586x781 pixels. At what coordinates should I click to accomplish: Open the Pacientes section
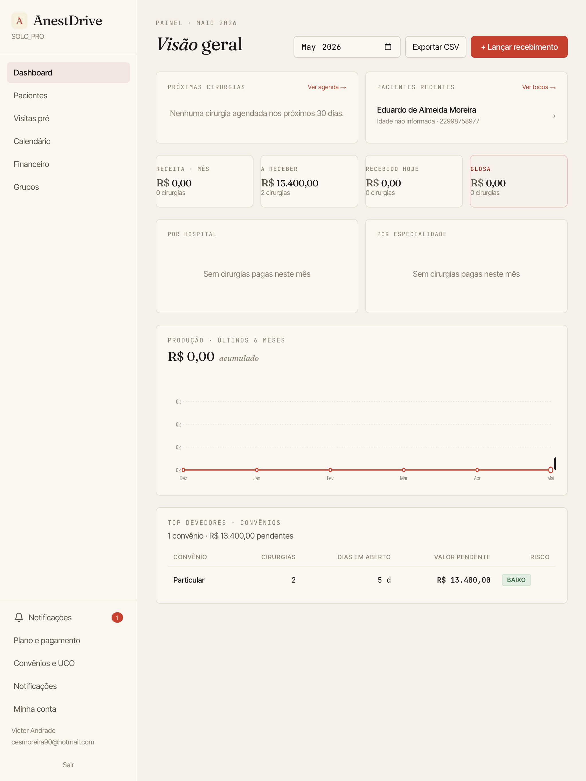[68, 96]
